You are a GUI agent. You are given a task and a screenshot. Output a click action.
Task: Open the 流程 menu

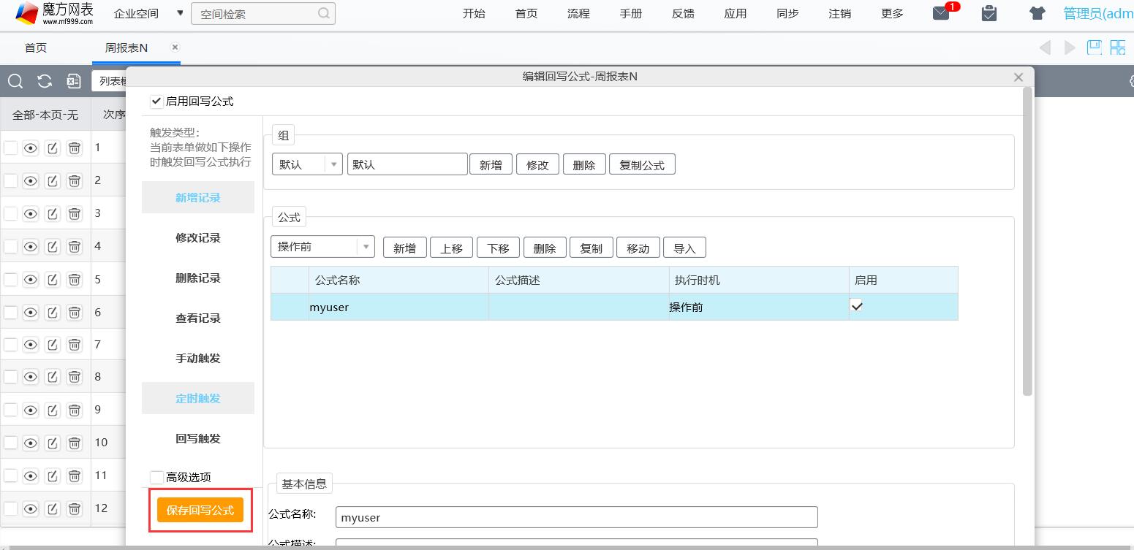click(x=578, y=13)
